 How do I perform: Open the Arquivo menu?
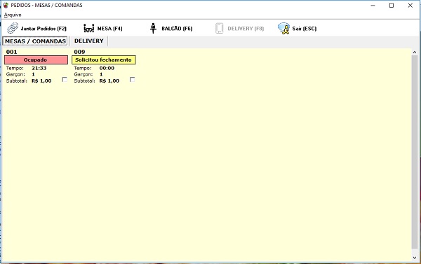pyautogui.click(x=13, y=15)
